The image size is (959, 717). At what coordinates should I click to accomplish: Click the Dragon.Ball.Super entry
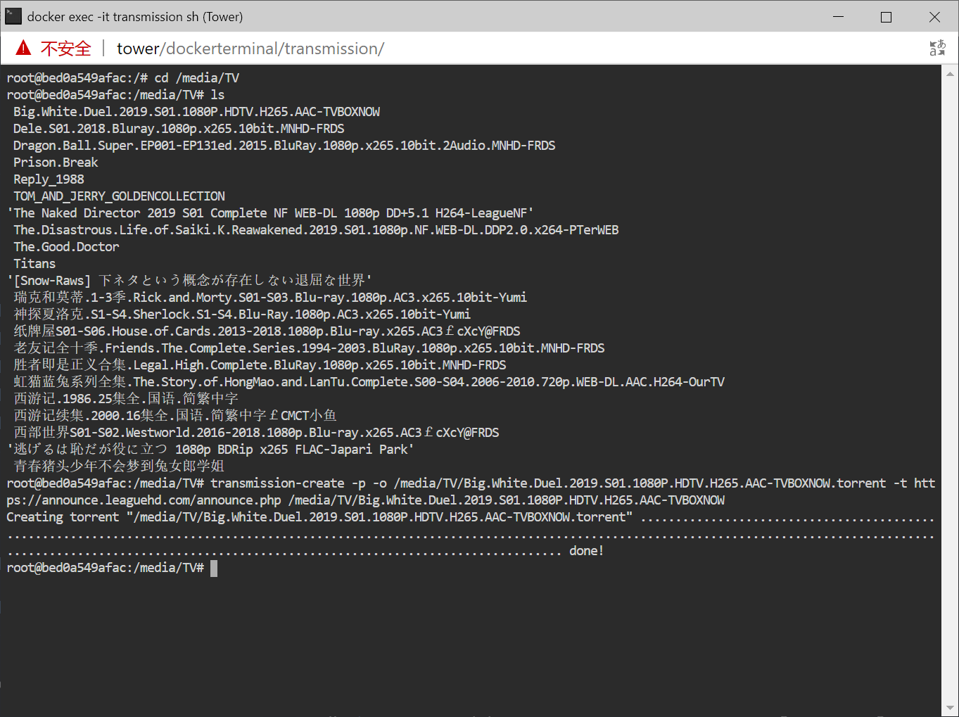(284, 146)
